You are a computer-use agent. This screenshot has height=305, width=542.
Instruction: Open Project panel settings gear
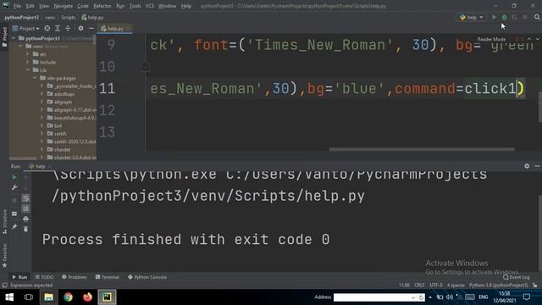point(80,28)
